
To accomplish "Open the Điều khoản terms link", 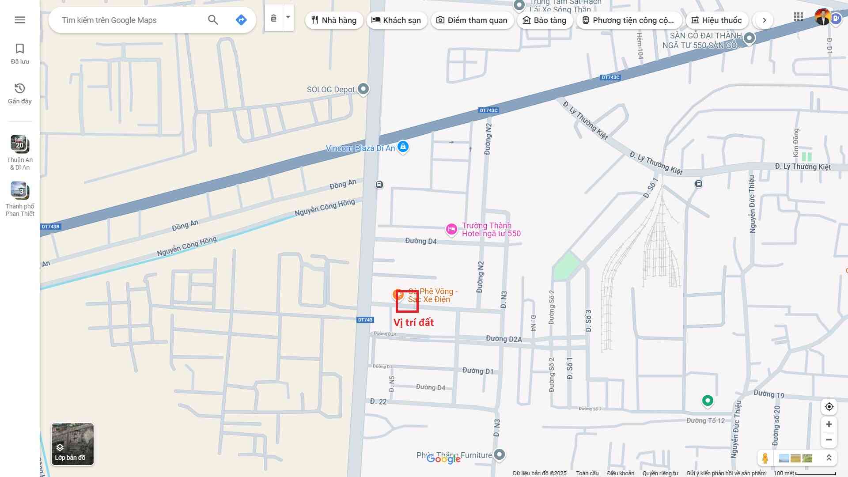I will click(x=620, y=473).
